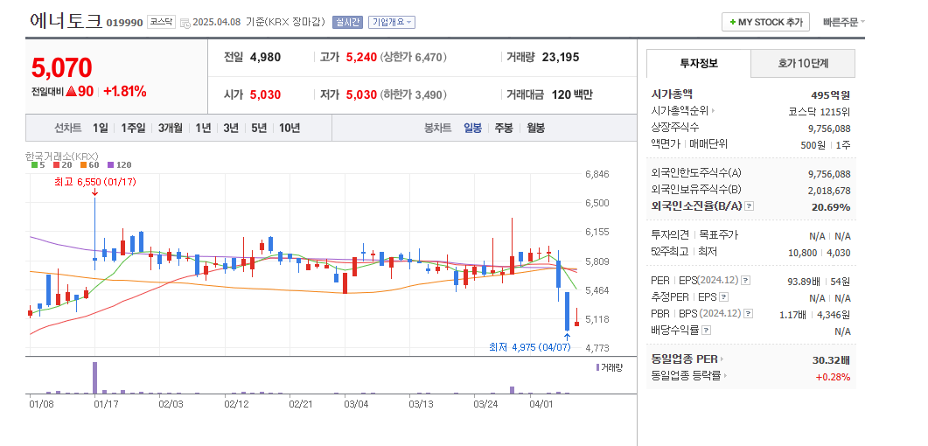Click the stock name 에너토크
928x446 pixels.
[x=65, y=21]
